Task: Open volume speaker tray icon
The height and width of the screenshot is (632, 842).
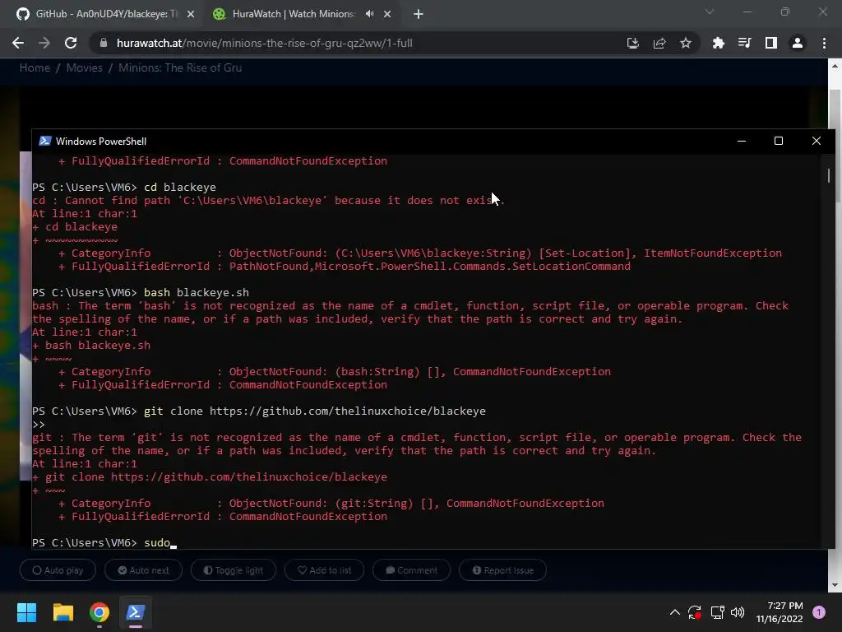Action: click(x=738, y=612)
